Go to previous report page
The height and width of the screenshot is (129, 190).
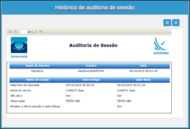pyautogui.click(x=15, y=31)
